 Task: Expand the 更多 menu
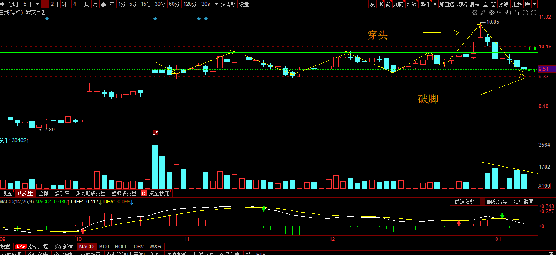point(517,4)
